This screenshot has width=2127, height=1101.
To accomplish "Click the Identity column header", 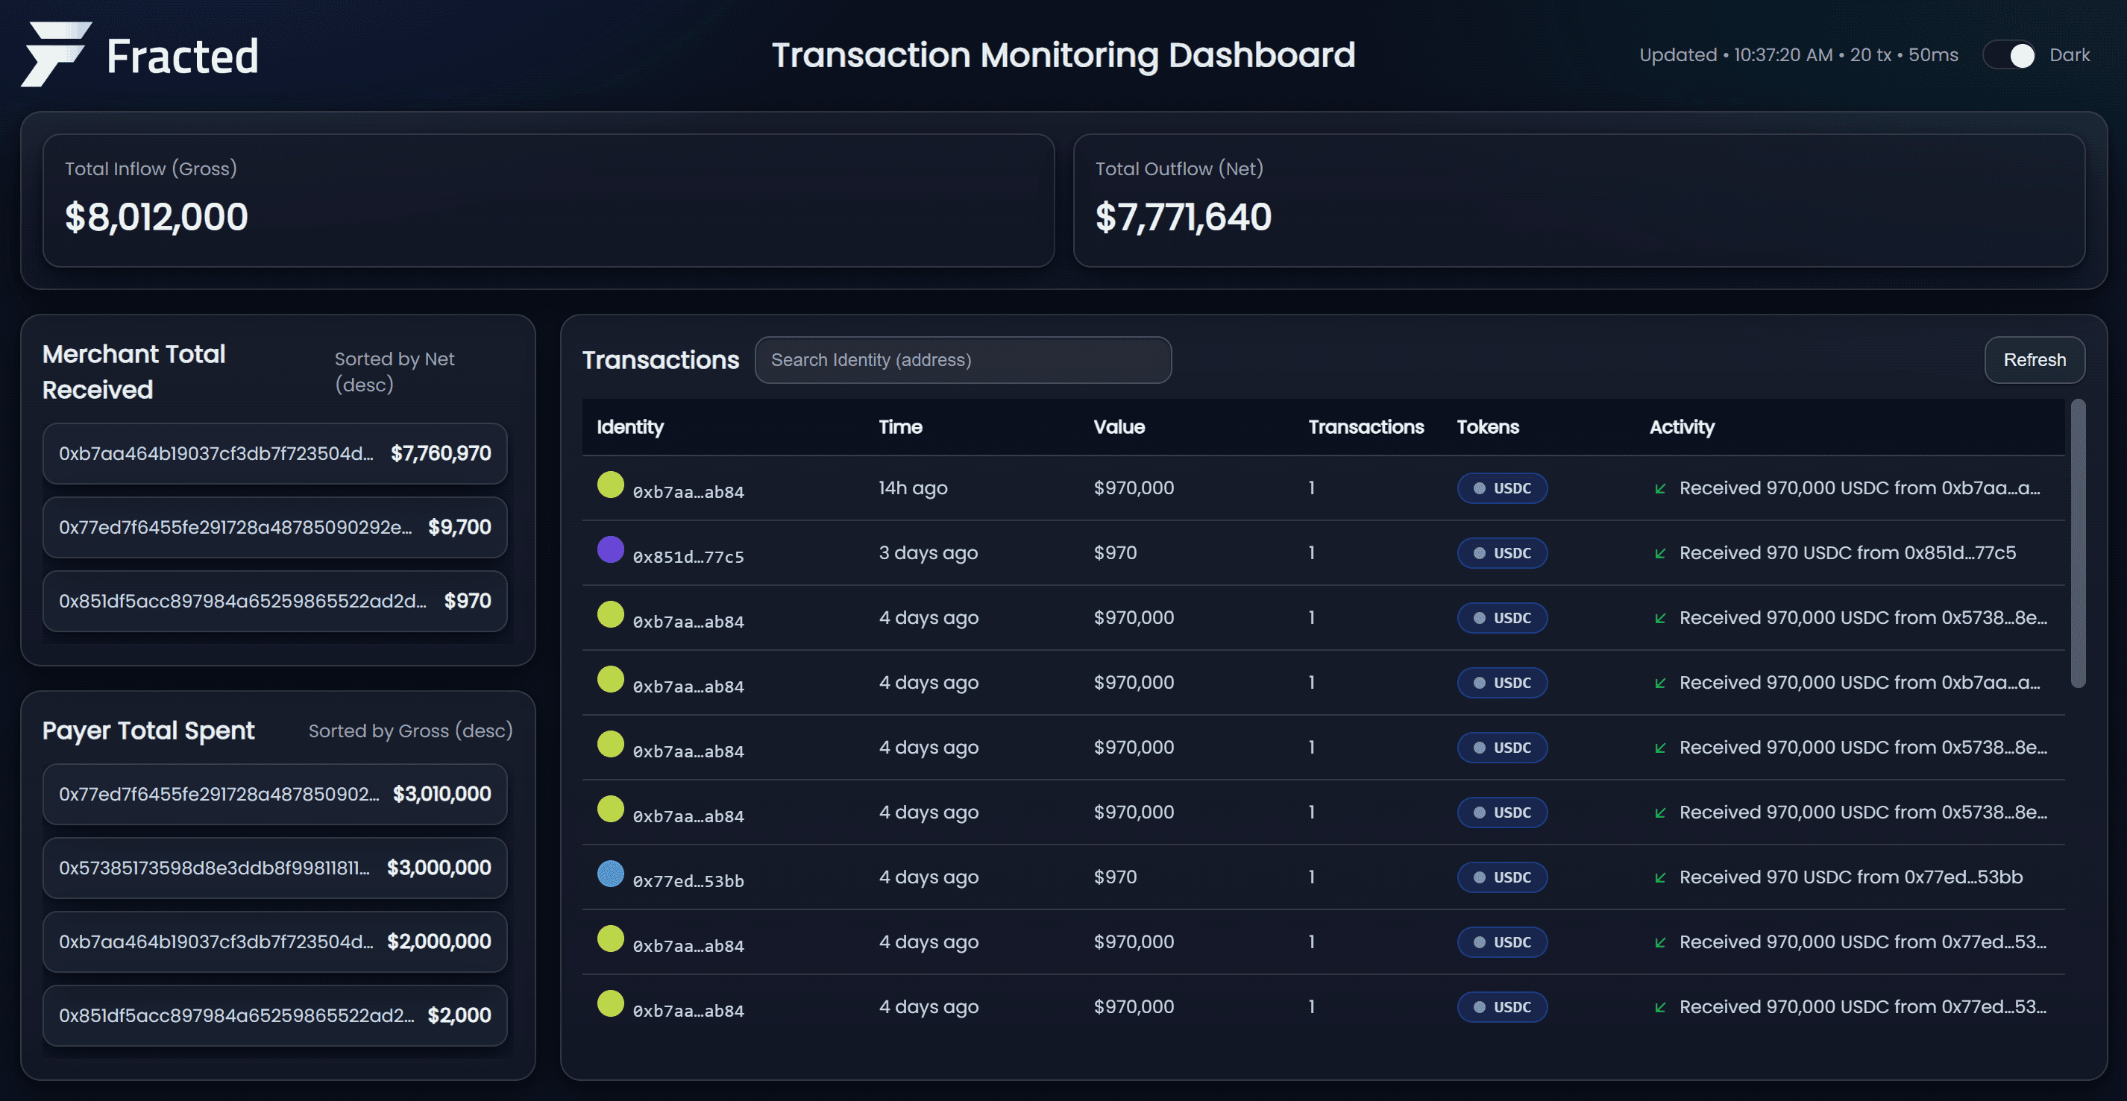I will click(630, 426).
